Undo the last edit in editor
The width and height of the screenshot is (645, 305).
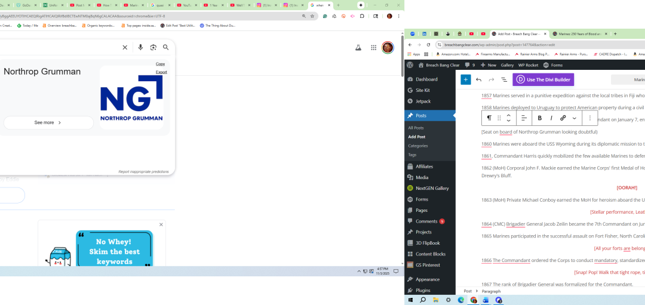coord(479,80)
